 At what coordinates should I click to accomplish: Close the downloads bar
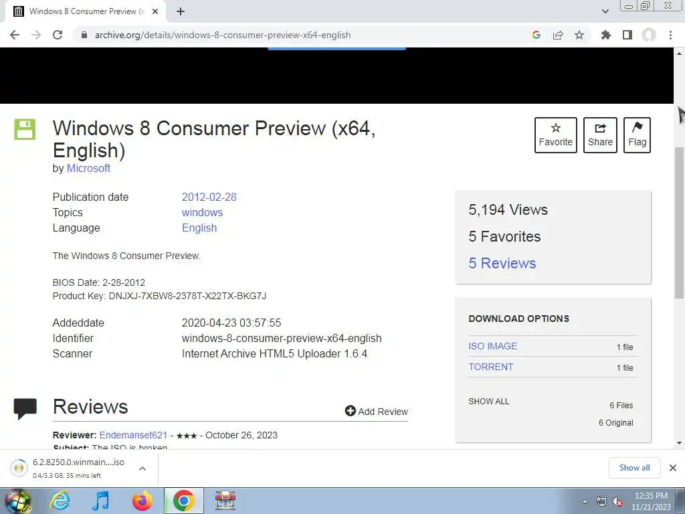pyautogui.click(x=673, y=468)
